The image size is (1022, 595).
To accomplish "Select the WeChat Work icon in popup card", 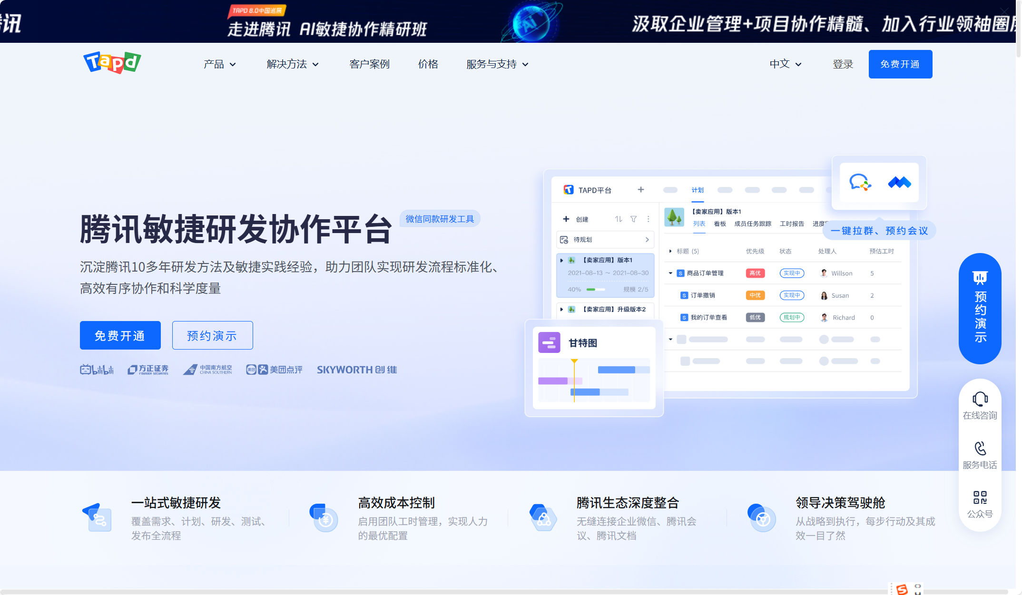I will [x=859, y=183].
